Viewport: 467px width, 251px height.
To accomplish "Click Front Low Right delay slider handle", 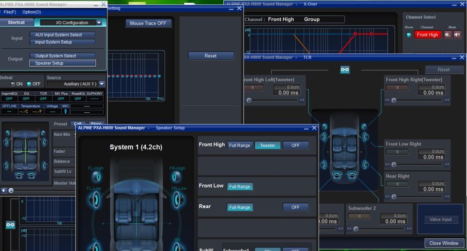I will pos(394,164).
